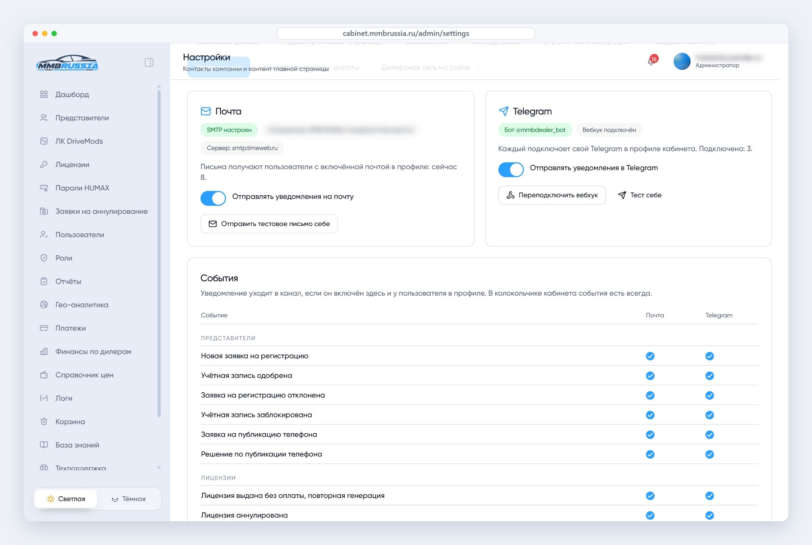
Task: Open База знаний section
Action: point(77,445)
